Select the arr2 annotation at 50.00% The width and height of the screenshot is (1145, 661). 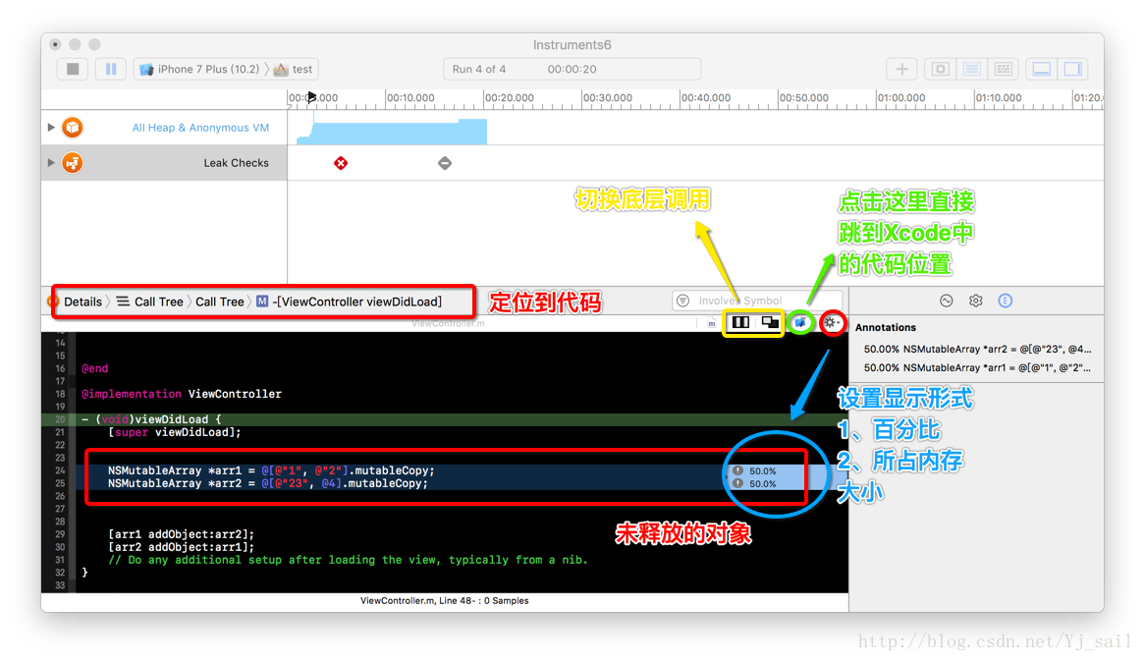(976, 349)
